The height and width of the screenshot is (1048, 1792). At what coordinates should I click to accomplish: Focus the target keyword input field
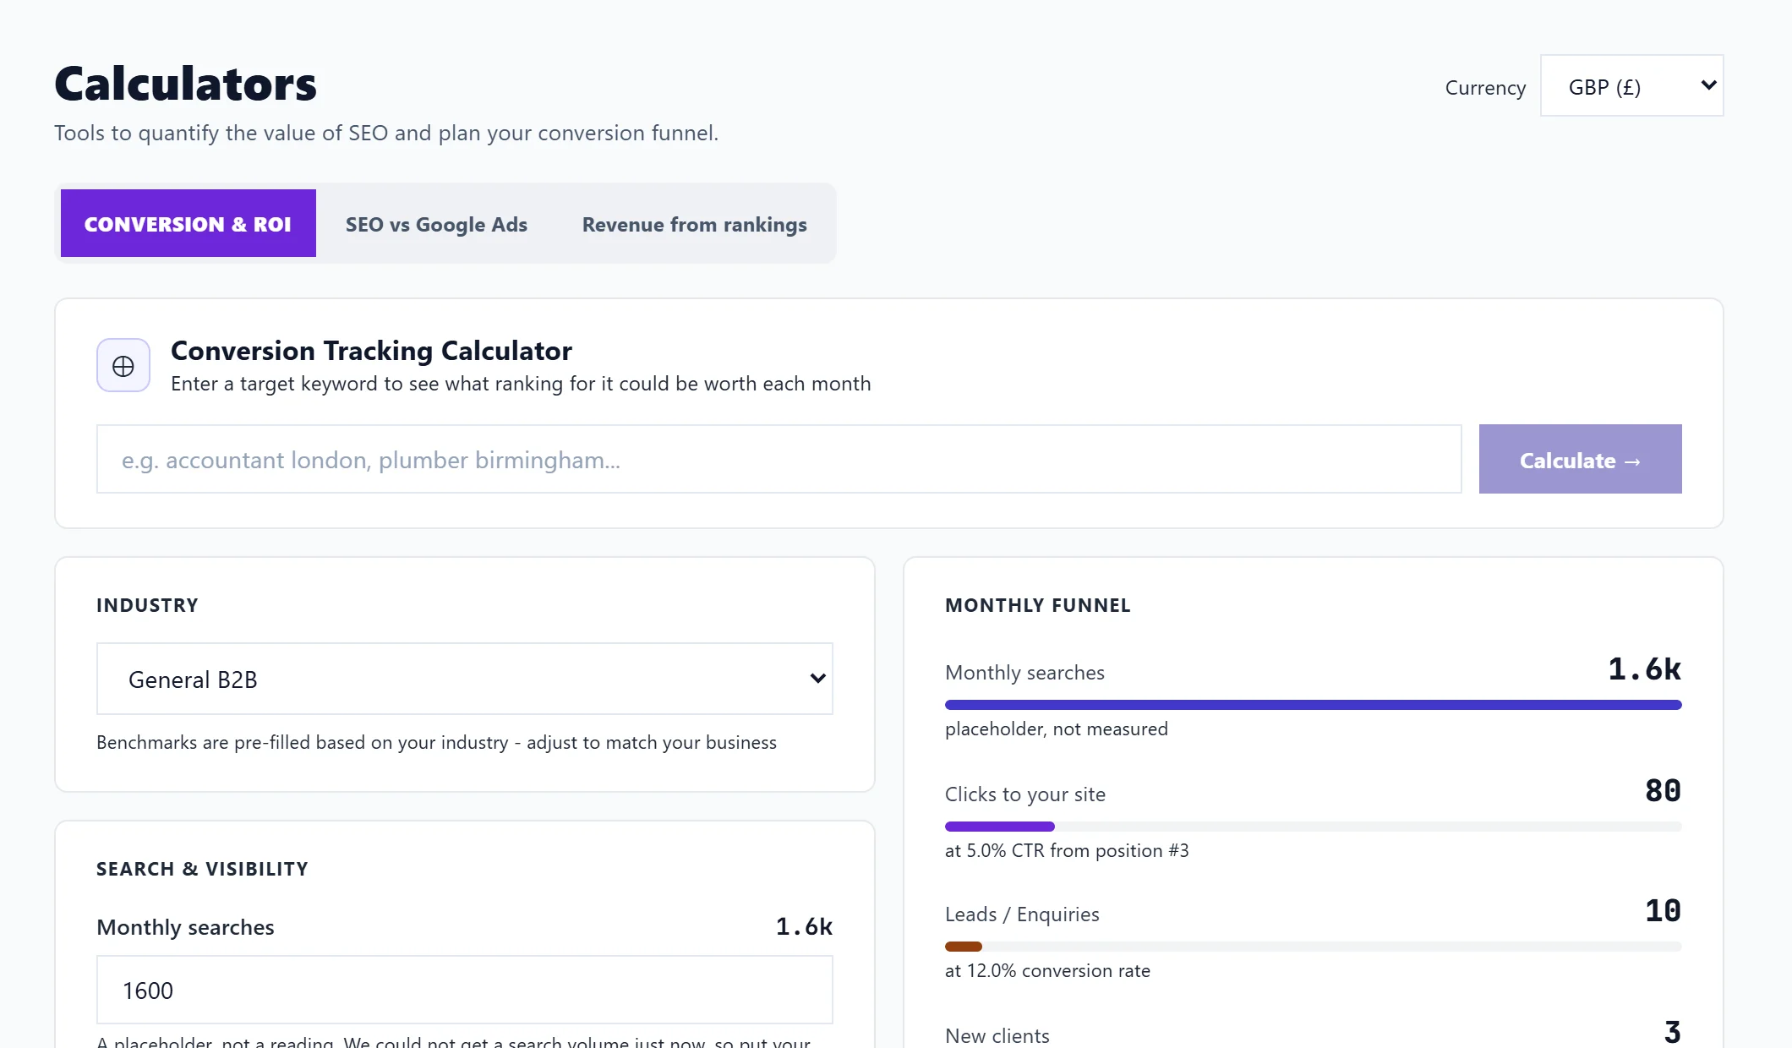click(779, 460)
